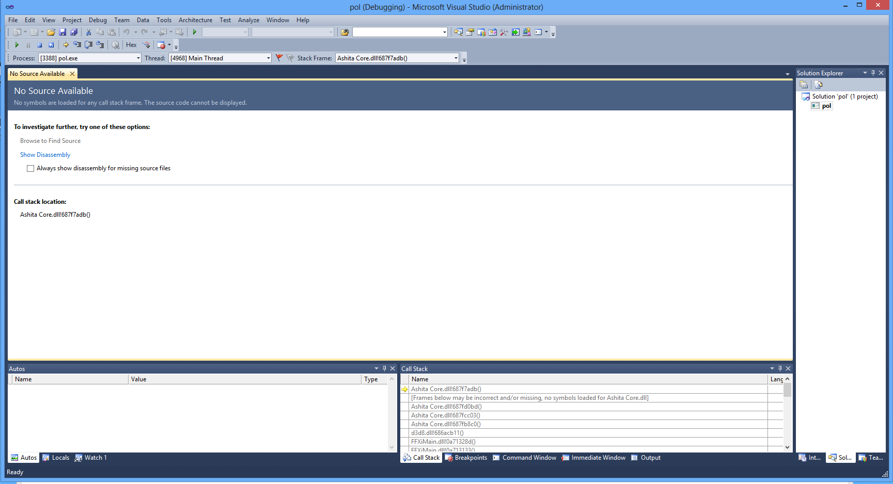Click Browse to Find Source

tap(50, 141)
